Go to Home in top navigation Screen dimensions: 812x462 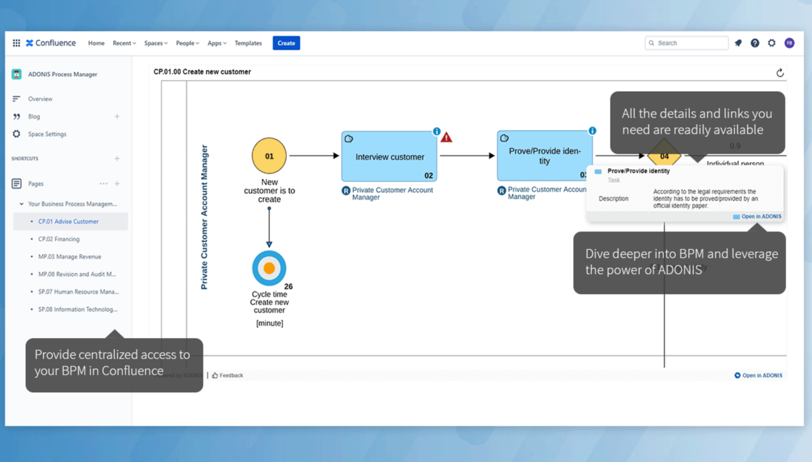pos(96,43)
